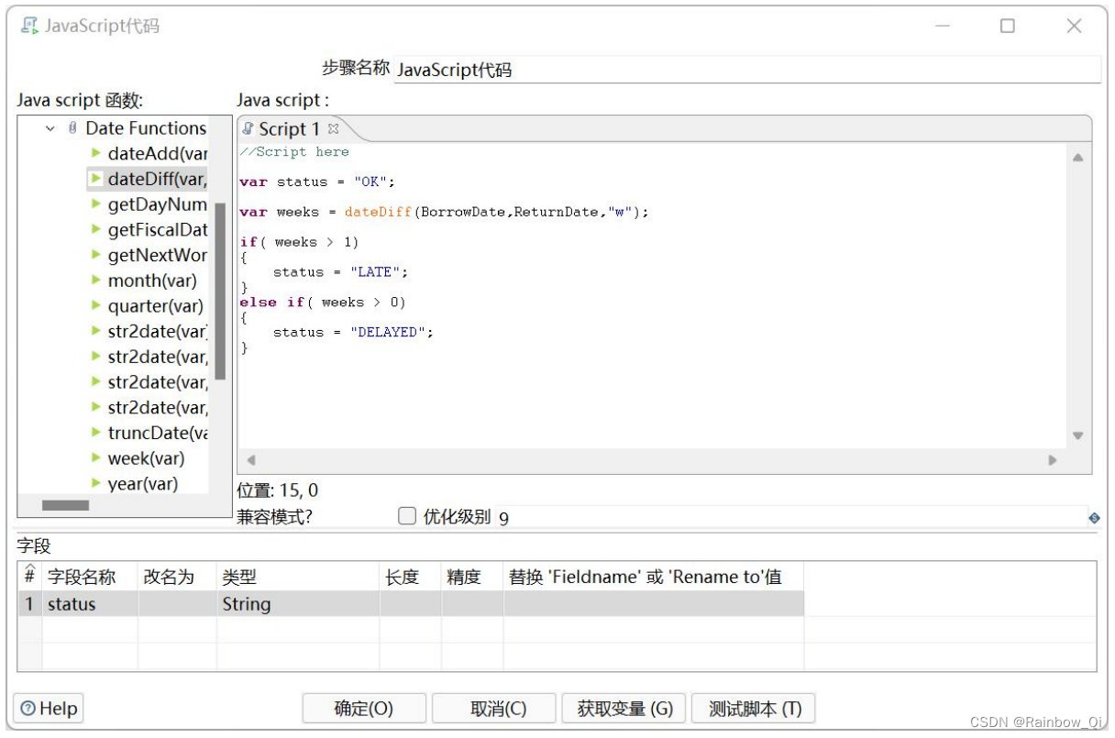Click the dateDiff call in the script
Image resolution: width=1115 pixels, height=738 pixels.
tap(379, 212)
